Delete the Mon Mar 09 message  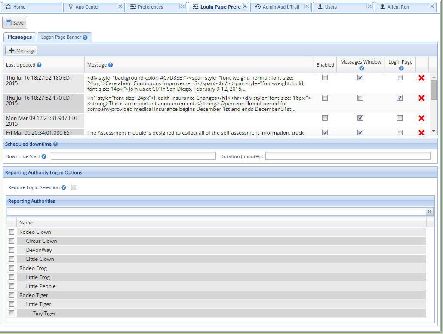coord(421,118)
